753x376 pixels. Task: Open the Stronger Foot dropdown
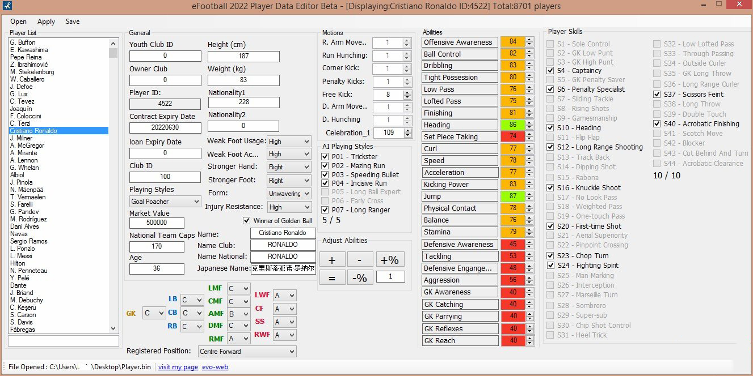289,181
